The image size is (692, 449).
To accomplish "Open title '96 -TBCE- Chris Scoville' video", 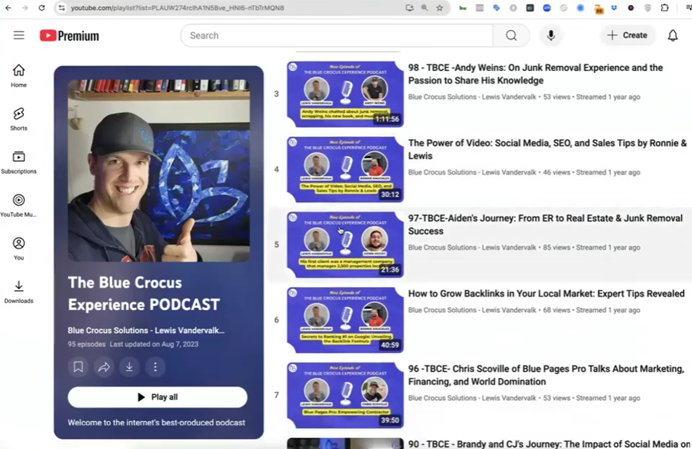I will (546, 375).
